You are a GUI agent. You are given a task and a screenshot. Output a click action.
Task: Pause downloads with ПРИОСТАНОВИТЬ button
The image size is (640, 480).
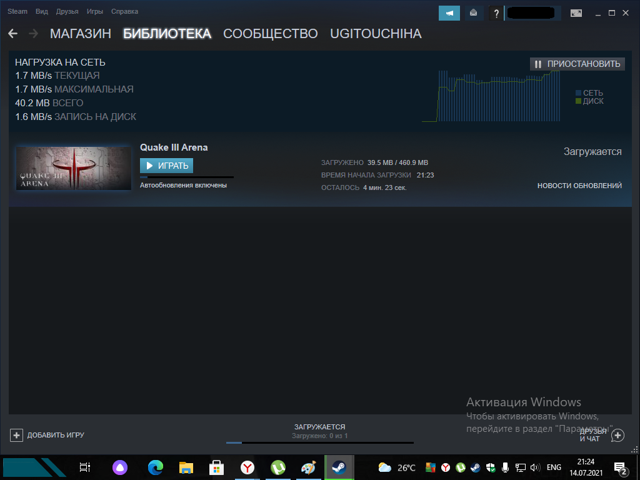577,64
